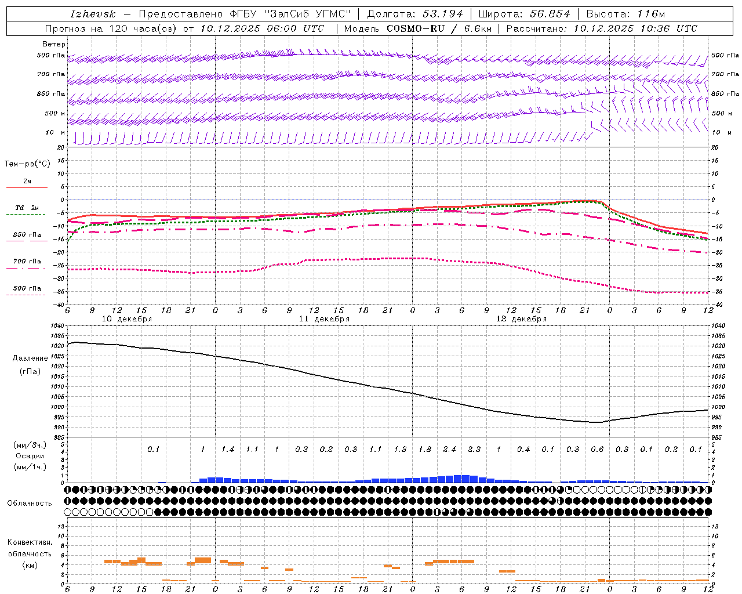Click the Прогноз на 120 часа(ов) text
The image size is (742, 594).
click(x=111, y=28)
